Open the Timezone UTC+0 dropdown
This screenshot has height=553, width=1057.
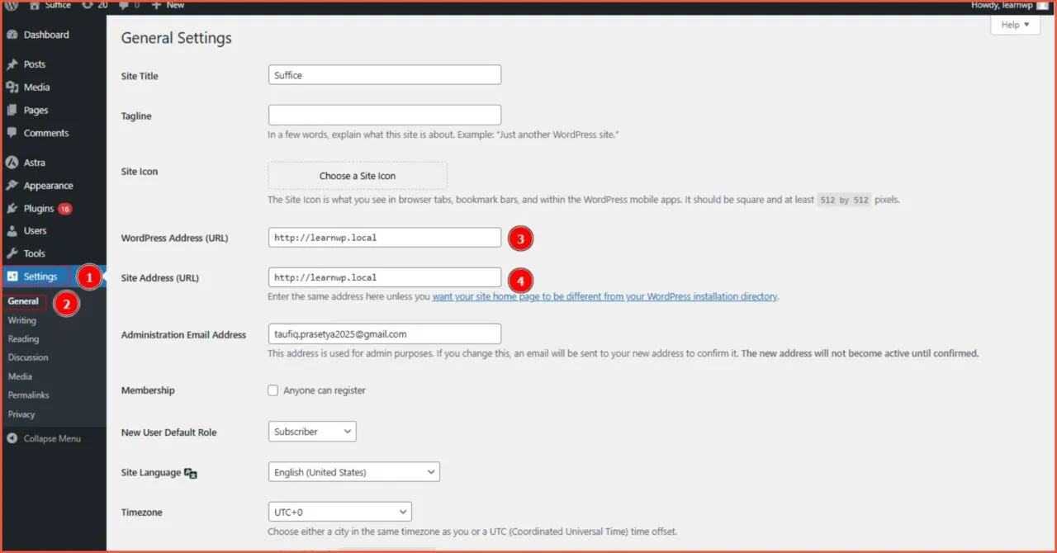tap(339, 511)
